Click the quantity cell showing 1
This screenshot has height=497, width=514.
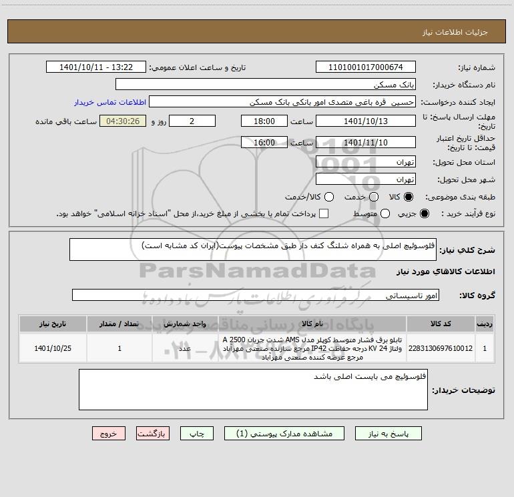click(x=119, y=348)
